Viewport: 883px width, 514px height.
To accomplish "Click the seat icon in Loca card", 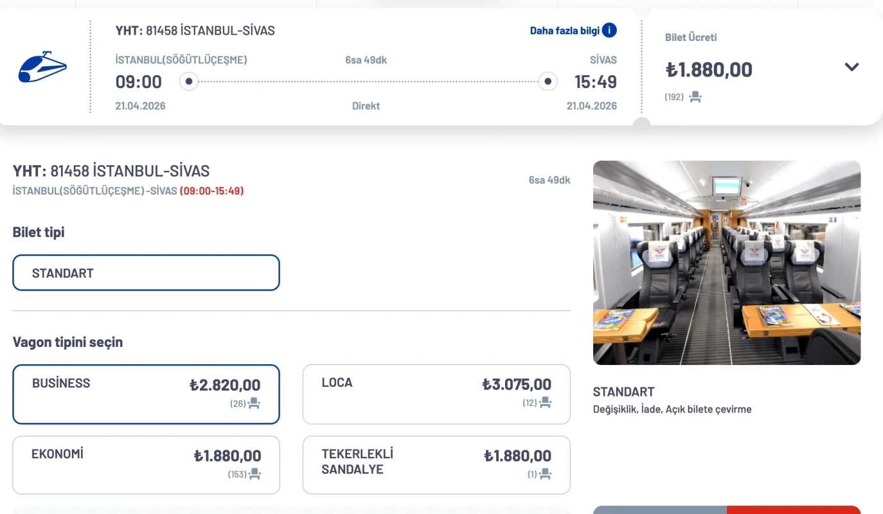I will tap(546, 403).
